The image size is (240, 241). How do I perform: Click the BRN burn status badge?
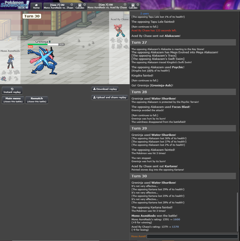30,47
